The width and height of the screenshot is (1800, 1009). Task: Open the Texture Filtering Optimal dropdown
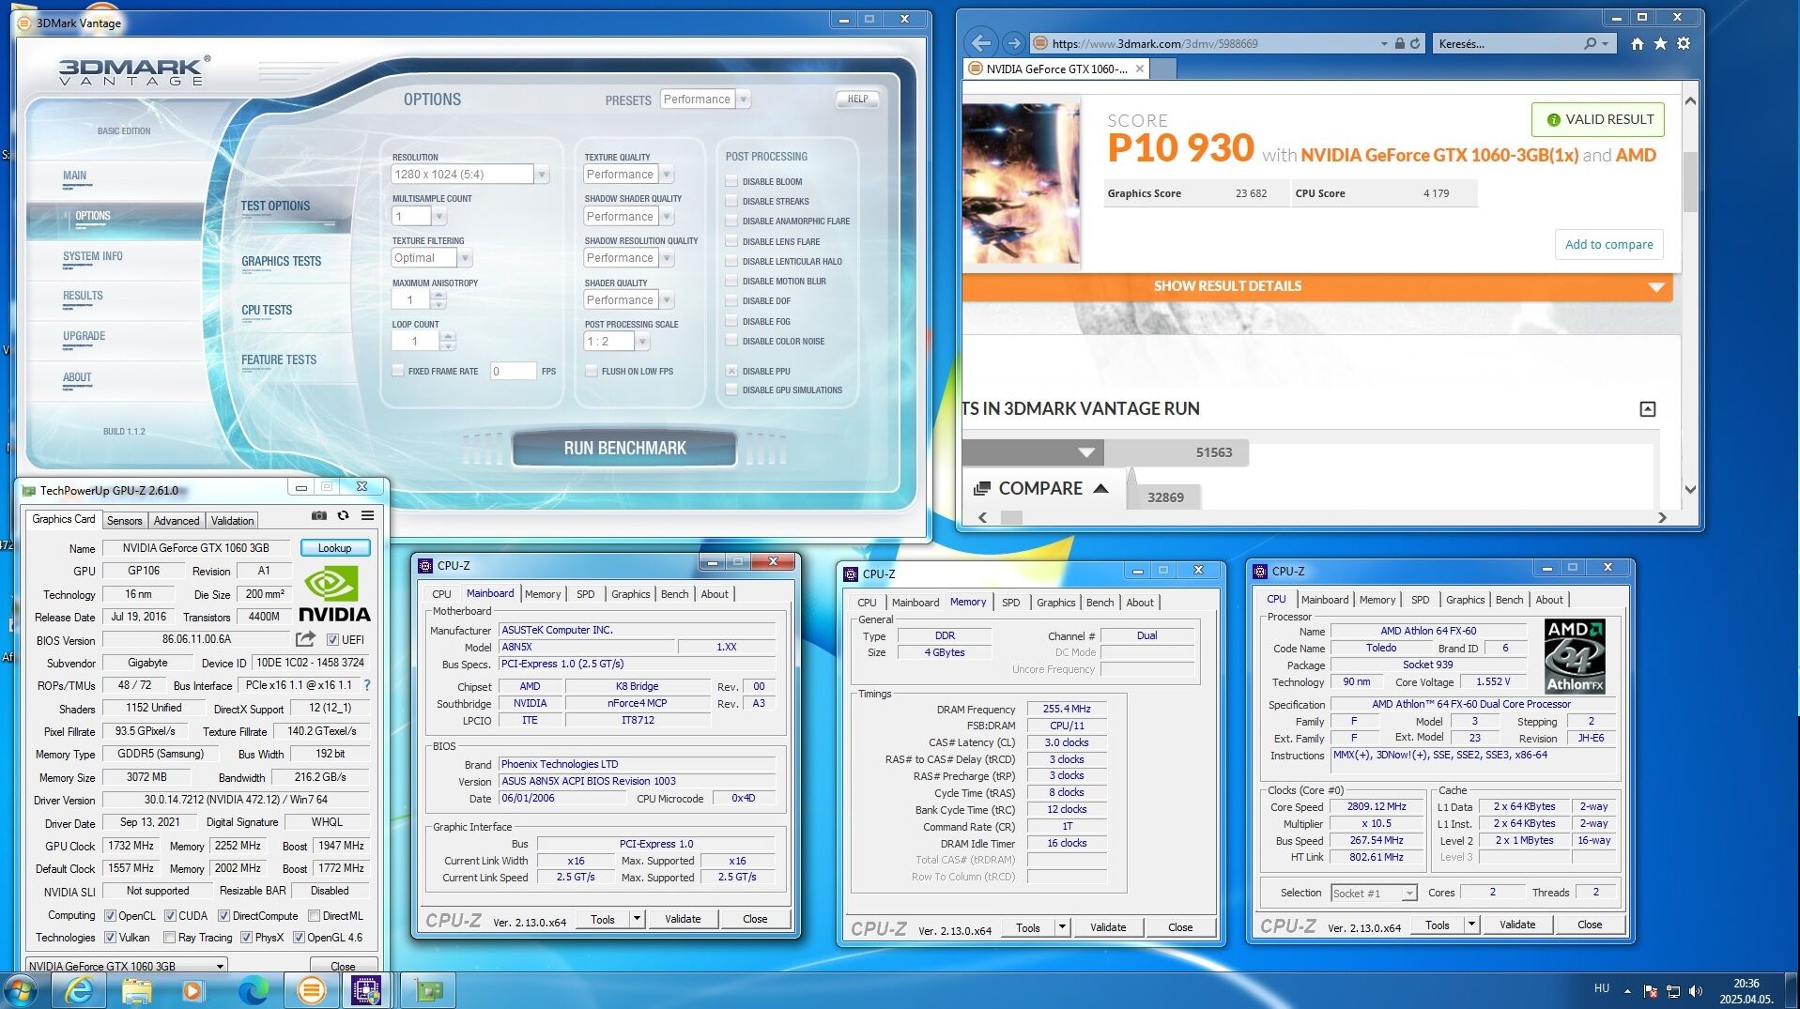[x=465, y=258]
